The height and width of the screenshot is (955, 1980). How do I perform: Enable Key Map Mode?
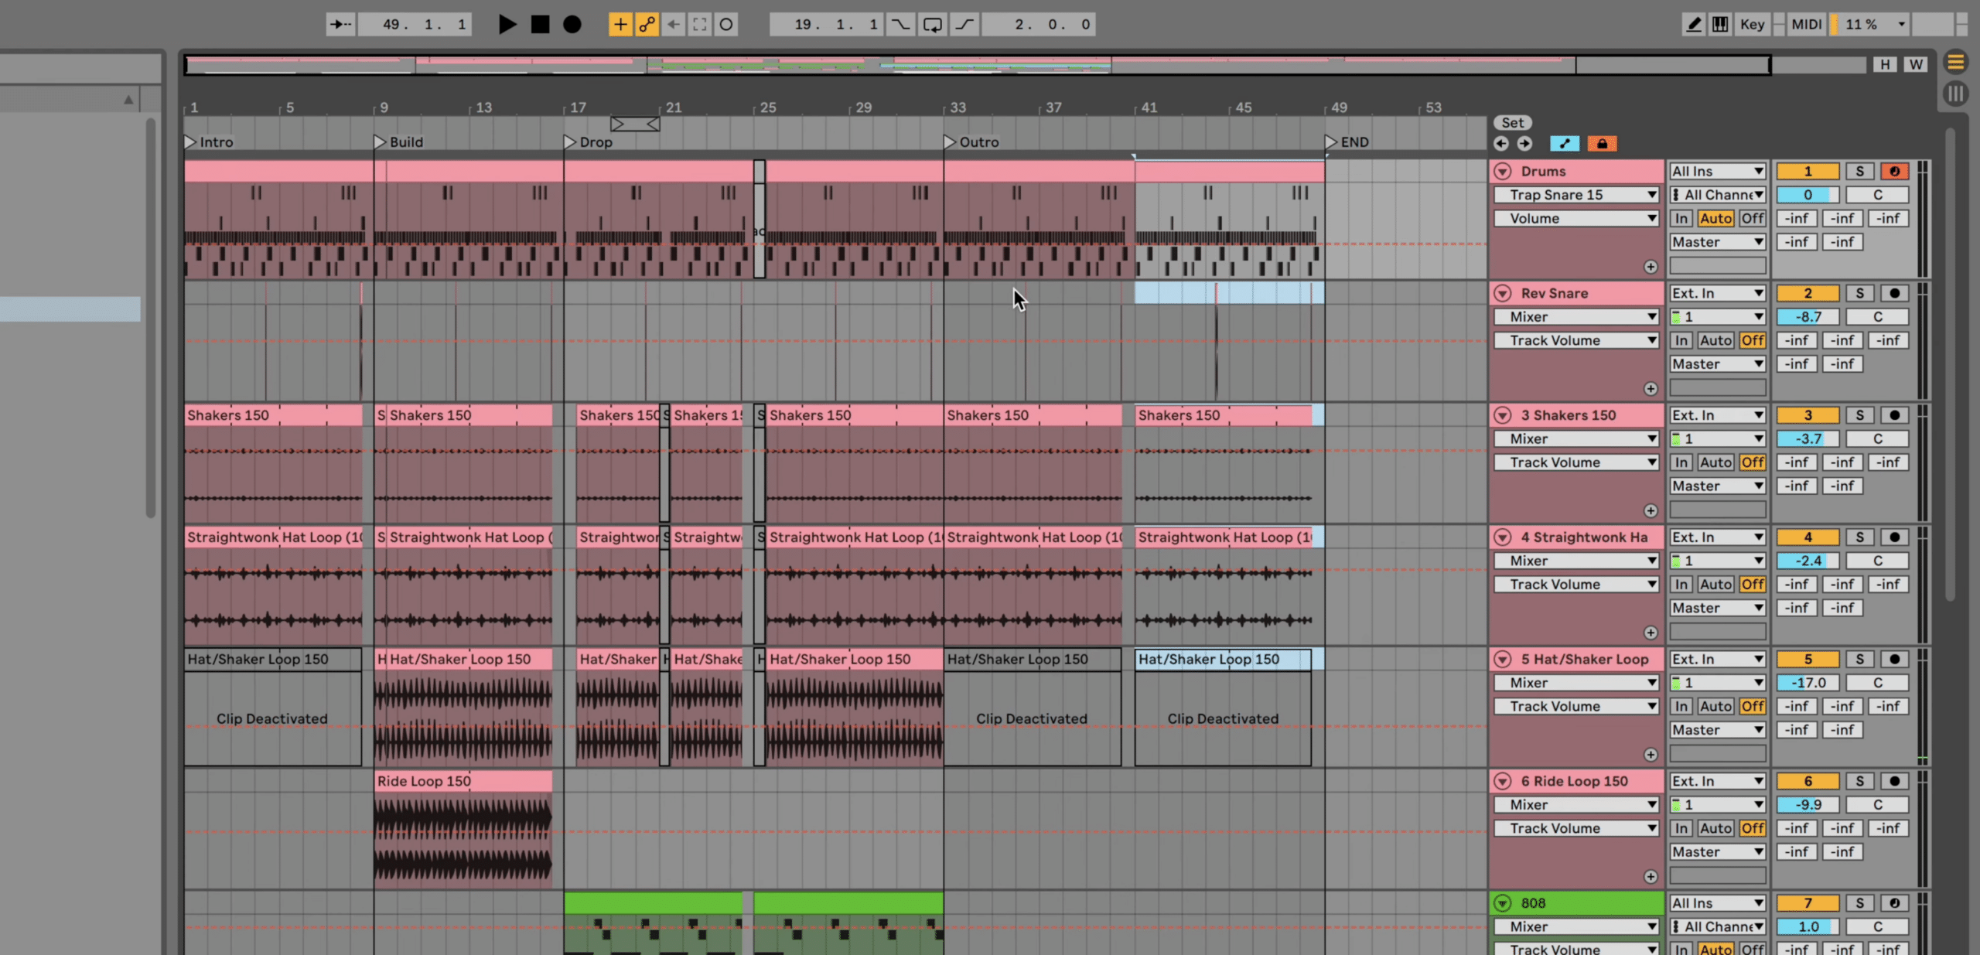point(1752,25)
